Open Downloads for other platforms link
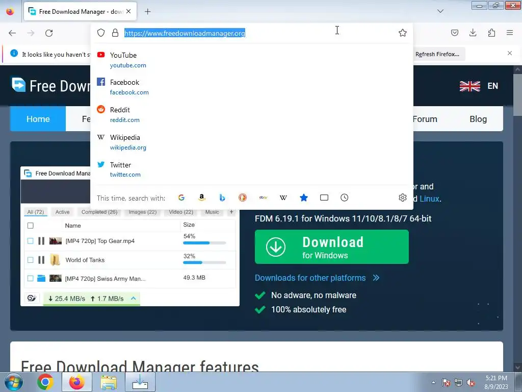The image size is (522, 392). pyautogui.click(x=317, y=278)
